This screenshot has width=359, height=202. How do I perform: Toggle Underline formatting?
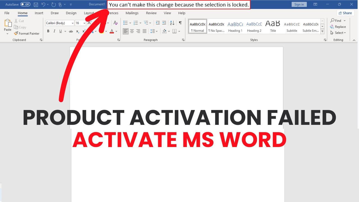pos(60,31)
